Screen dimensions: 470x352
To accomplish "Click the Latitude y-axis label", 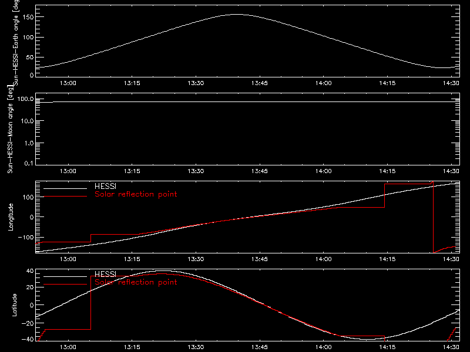I will [x=14, y=305].
